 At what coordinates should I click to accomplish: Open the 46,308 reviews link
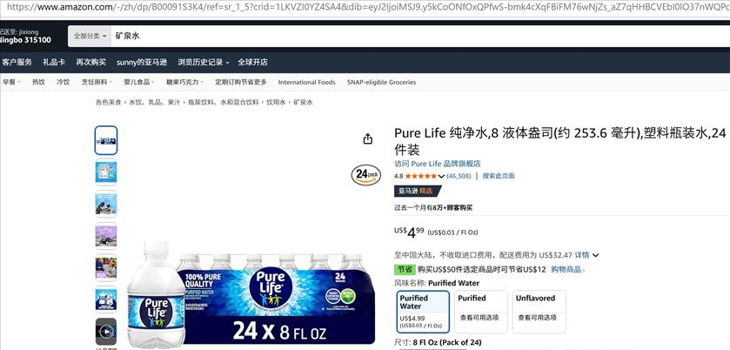coord(459,176)
